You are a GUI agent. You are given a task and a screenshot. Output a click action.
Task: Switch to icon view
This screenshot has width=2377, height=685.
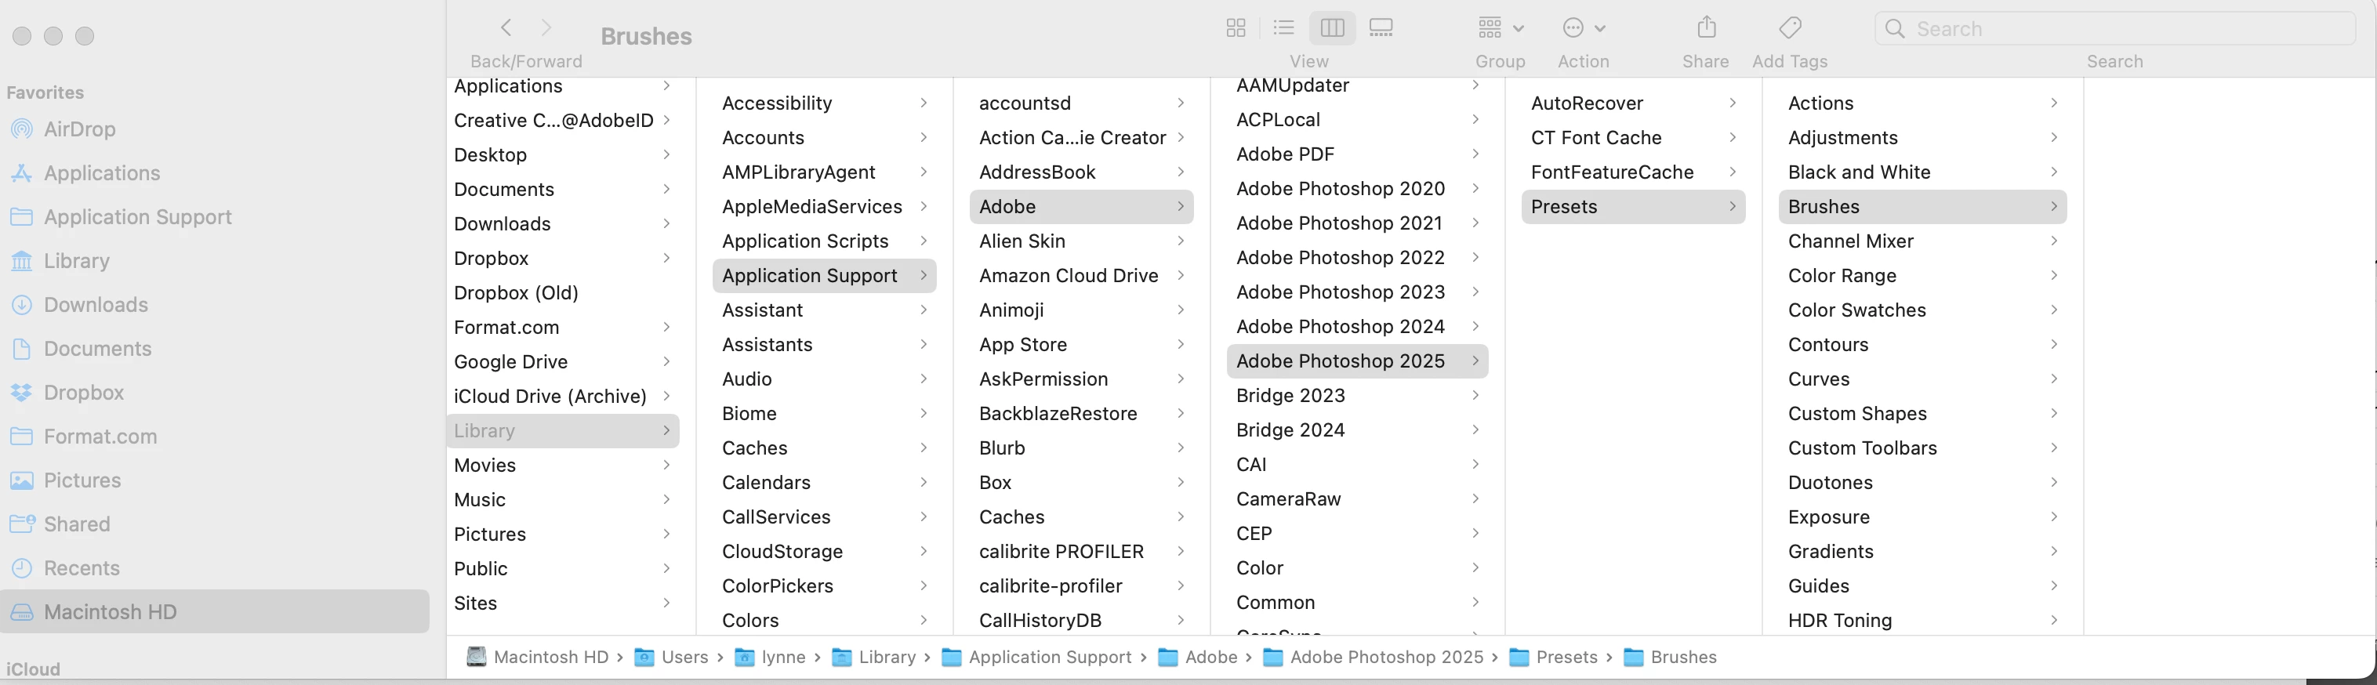[1236, 27]
